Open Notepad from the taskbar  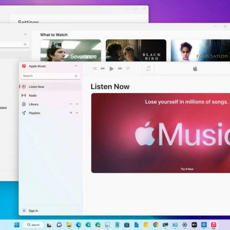click(x=117, y=224)
